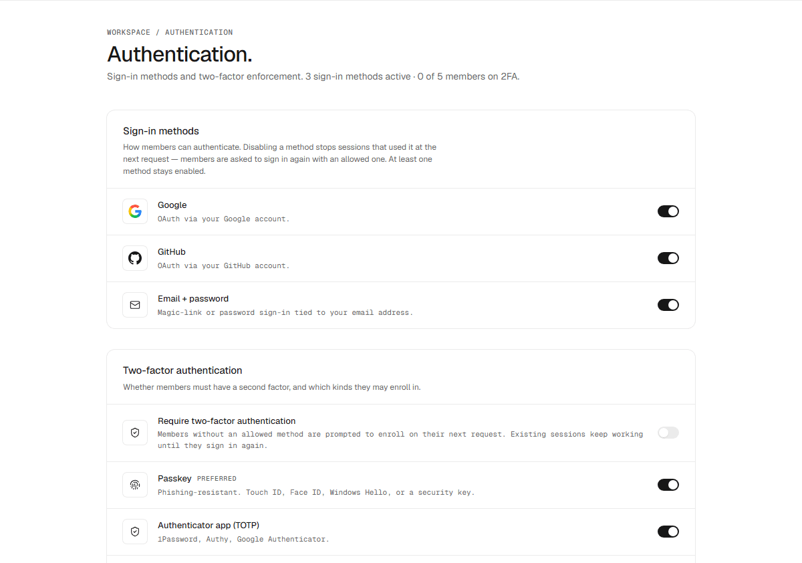Viewport: 802px width, 563px height.
Task: Turn off GitHub sign-in method
Action: point(668,258)
